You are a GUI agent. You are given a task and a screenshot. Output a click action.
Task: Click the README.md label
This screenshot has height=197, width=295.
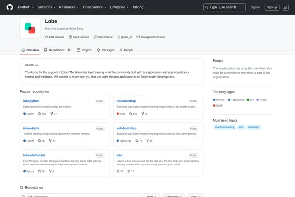pos(31,65)
